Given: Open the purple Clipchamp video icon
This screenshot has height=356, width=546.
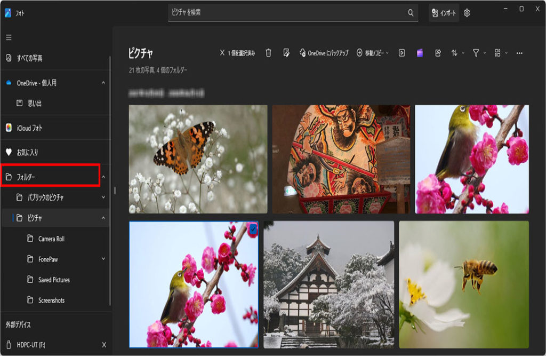Looking at the screenshot, I should point(420,53).
